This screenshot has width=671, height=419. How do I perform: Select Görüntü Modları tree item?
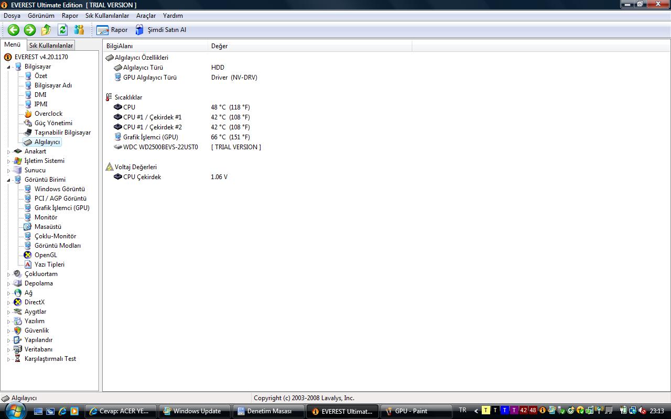coord(58,246)
